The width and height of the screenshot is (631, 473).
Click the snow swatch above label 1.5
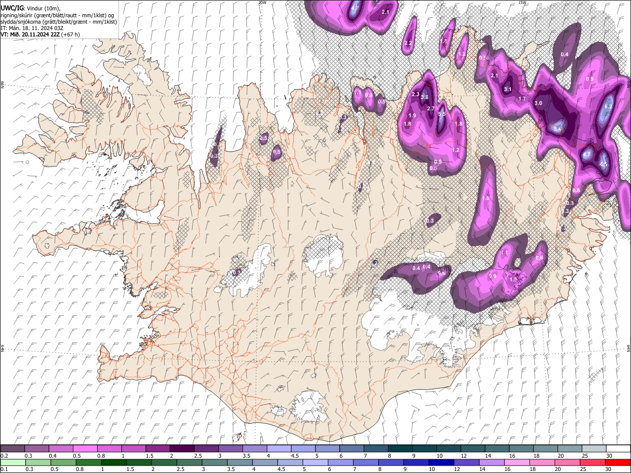coord(157,449)
